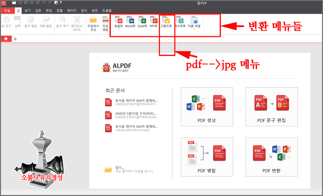The width and height of the screenshot is (323, 196).
Task: Click the AlPDF app logo icon
Action: coord(4,3)
